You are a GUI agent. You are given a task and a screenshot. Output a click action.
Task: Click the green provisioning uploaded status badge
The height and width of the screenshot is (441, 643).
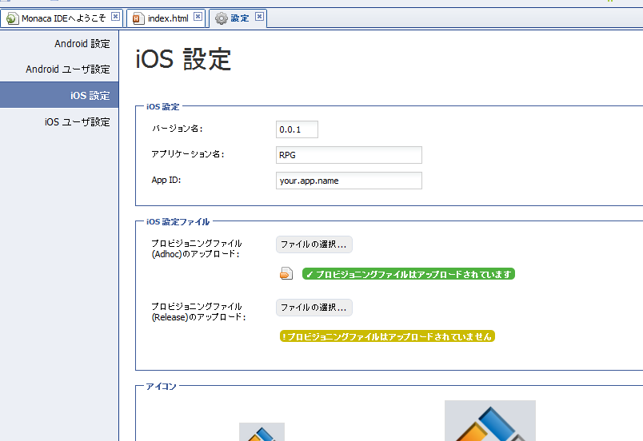point(408,274)
